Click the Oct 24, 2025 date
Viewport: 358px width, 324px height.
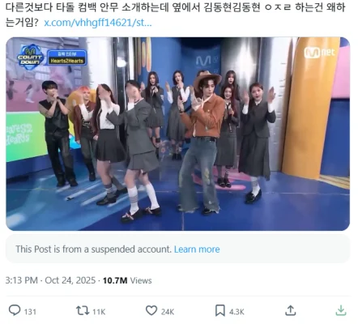click(70, 280)
